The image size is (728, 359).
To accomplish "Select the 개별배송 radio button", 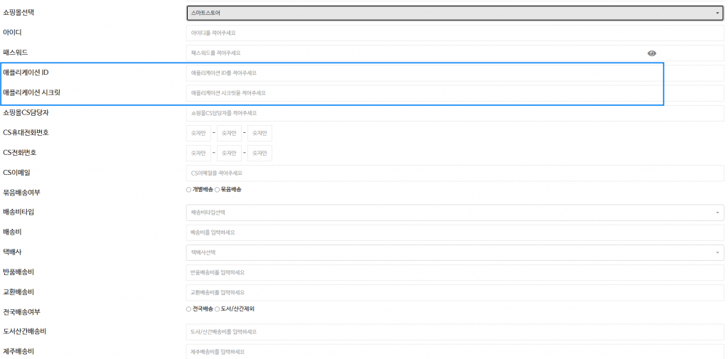I will pyautogui.click(x=188, y=190).
